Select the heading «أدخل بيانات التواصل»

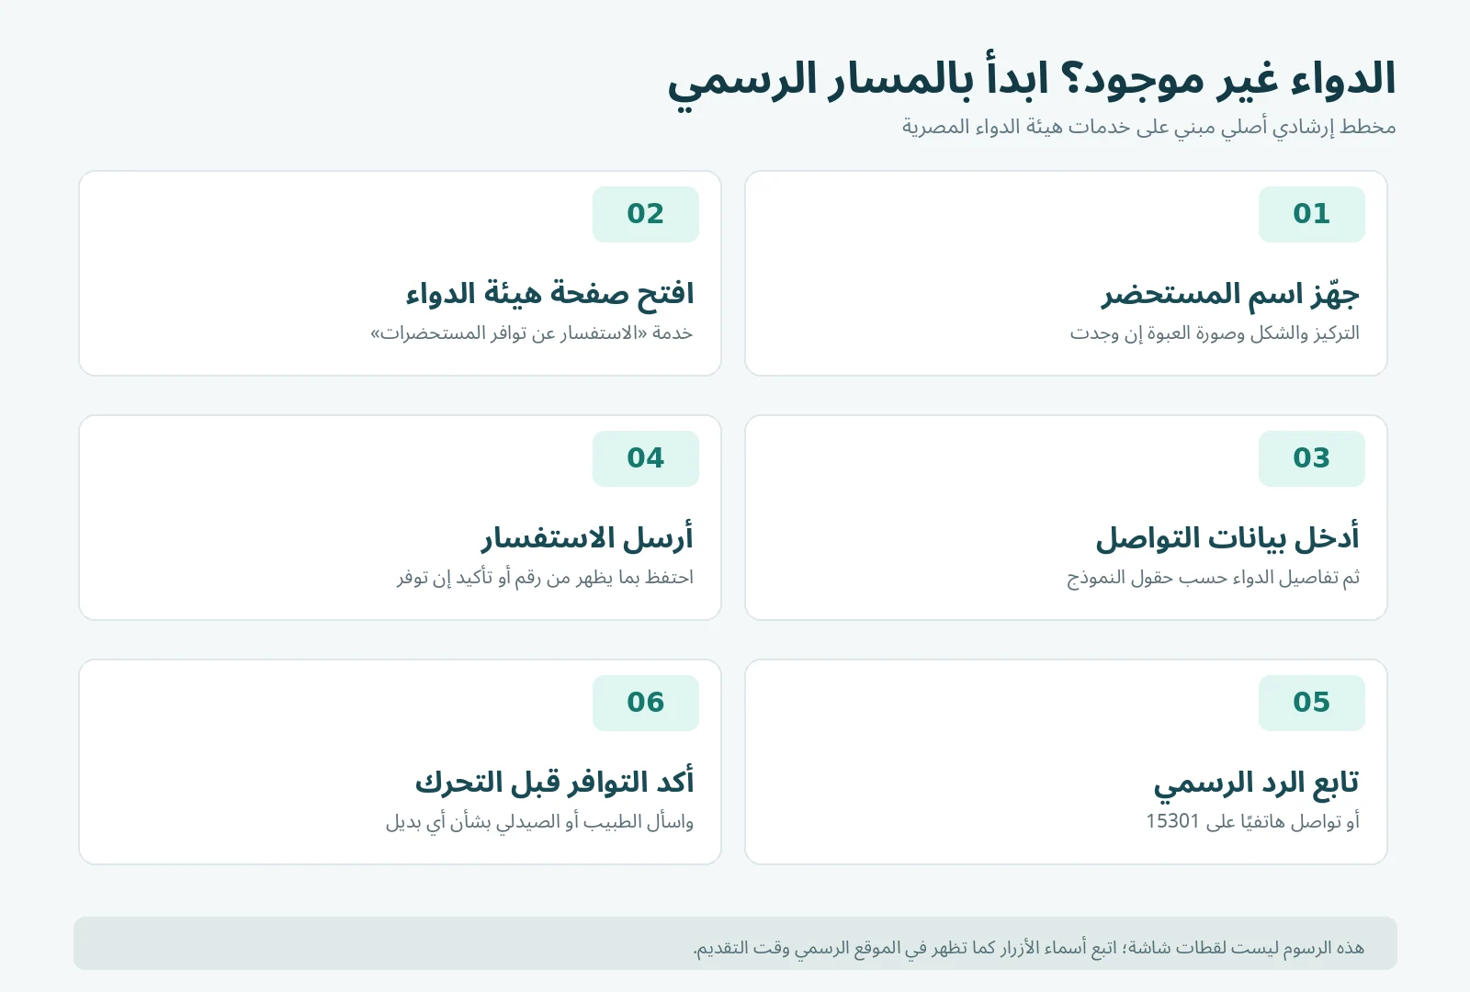click(x=1227, y=538)
